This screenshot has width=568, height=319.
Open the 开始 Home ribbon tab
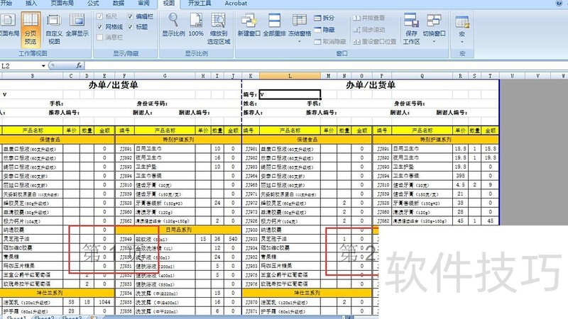tap(6, 4)
